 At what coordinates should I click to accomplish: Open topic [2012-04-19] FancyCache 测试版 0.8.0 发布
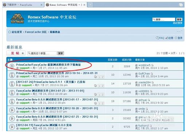tap(44, 125)
